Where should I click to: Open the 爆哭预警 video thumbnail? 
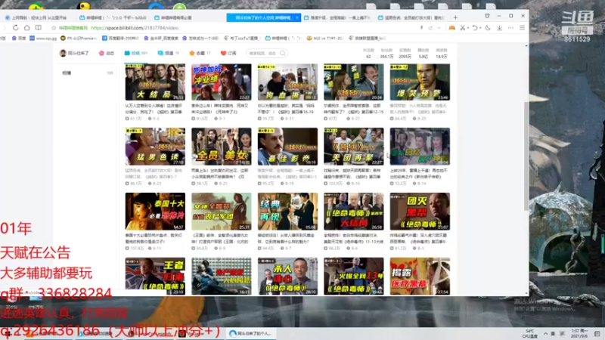tap(420, 82)
